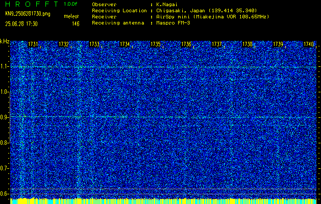Click the yellow-cyan signal level bar at bottom
The image size is (321, 204).
[163, 201]
